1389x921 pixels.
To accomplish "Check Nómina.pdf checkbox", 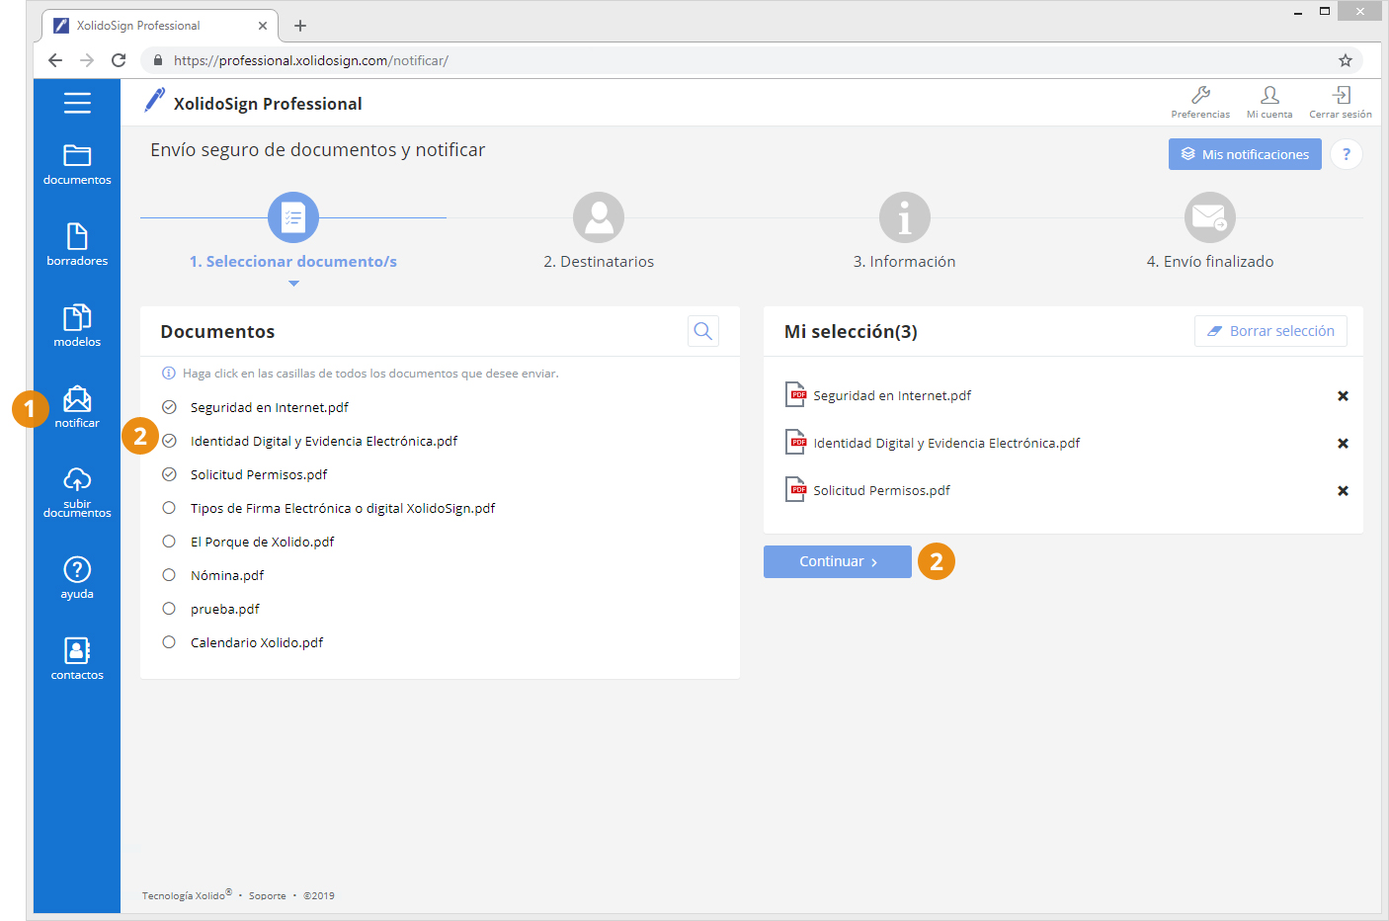I will pos(169,575).
